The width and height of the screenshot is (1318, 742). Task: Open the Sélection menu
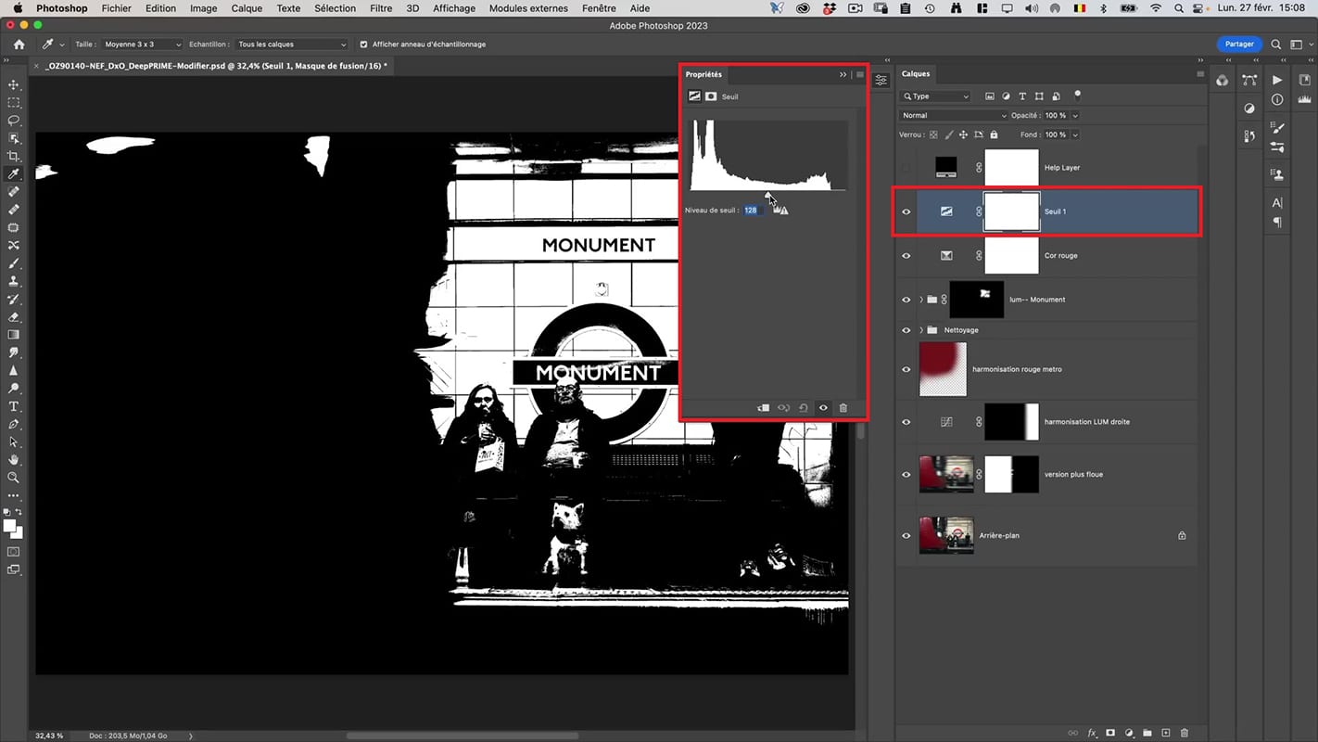335,8
